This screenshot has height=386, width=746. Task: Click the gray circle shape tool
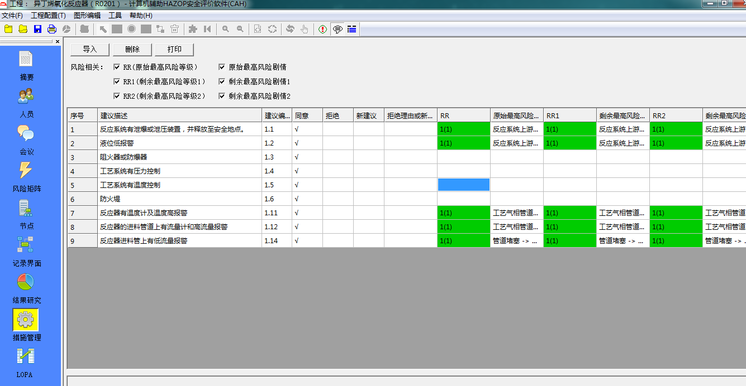click(x=132, y=29)
